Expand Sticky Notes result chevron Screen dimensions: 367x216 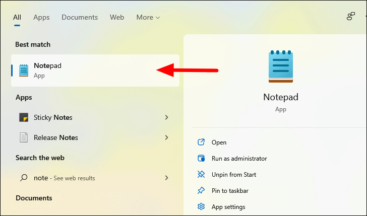pyautogui.click(x=167, y=117)
